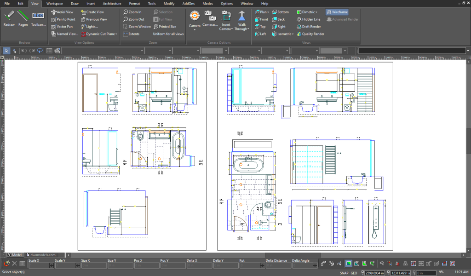Open the Modes menu
Viewport: 471px width, 276px height.
click(x=207, y=4)
